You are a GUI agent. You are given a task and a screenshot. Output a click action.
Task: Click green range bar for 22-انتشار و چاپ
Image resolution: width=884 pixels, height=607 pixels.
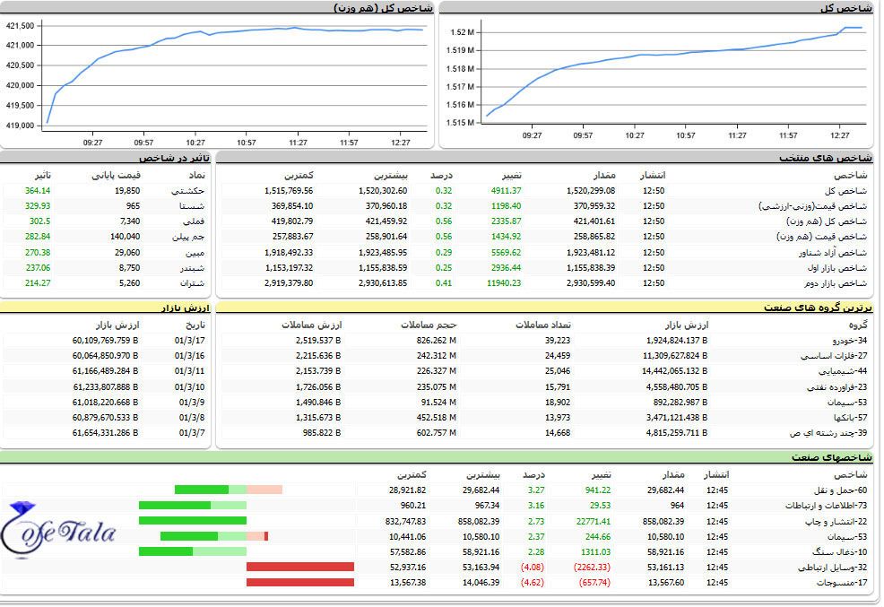[x=192, y=521]
